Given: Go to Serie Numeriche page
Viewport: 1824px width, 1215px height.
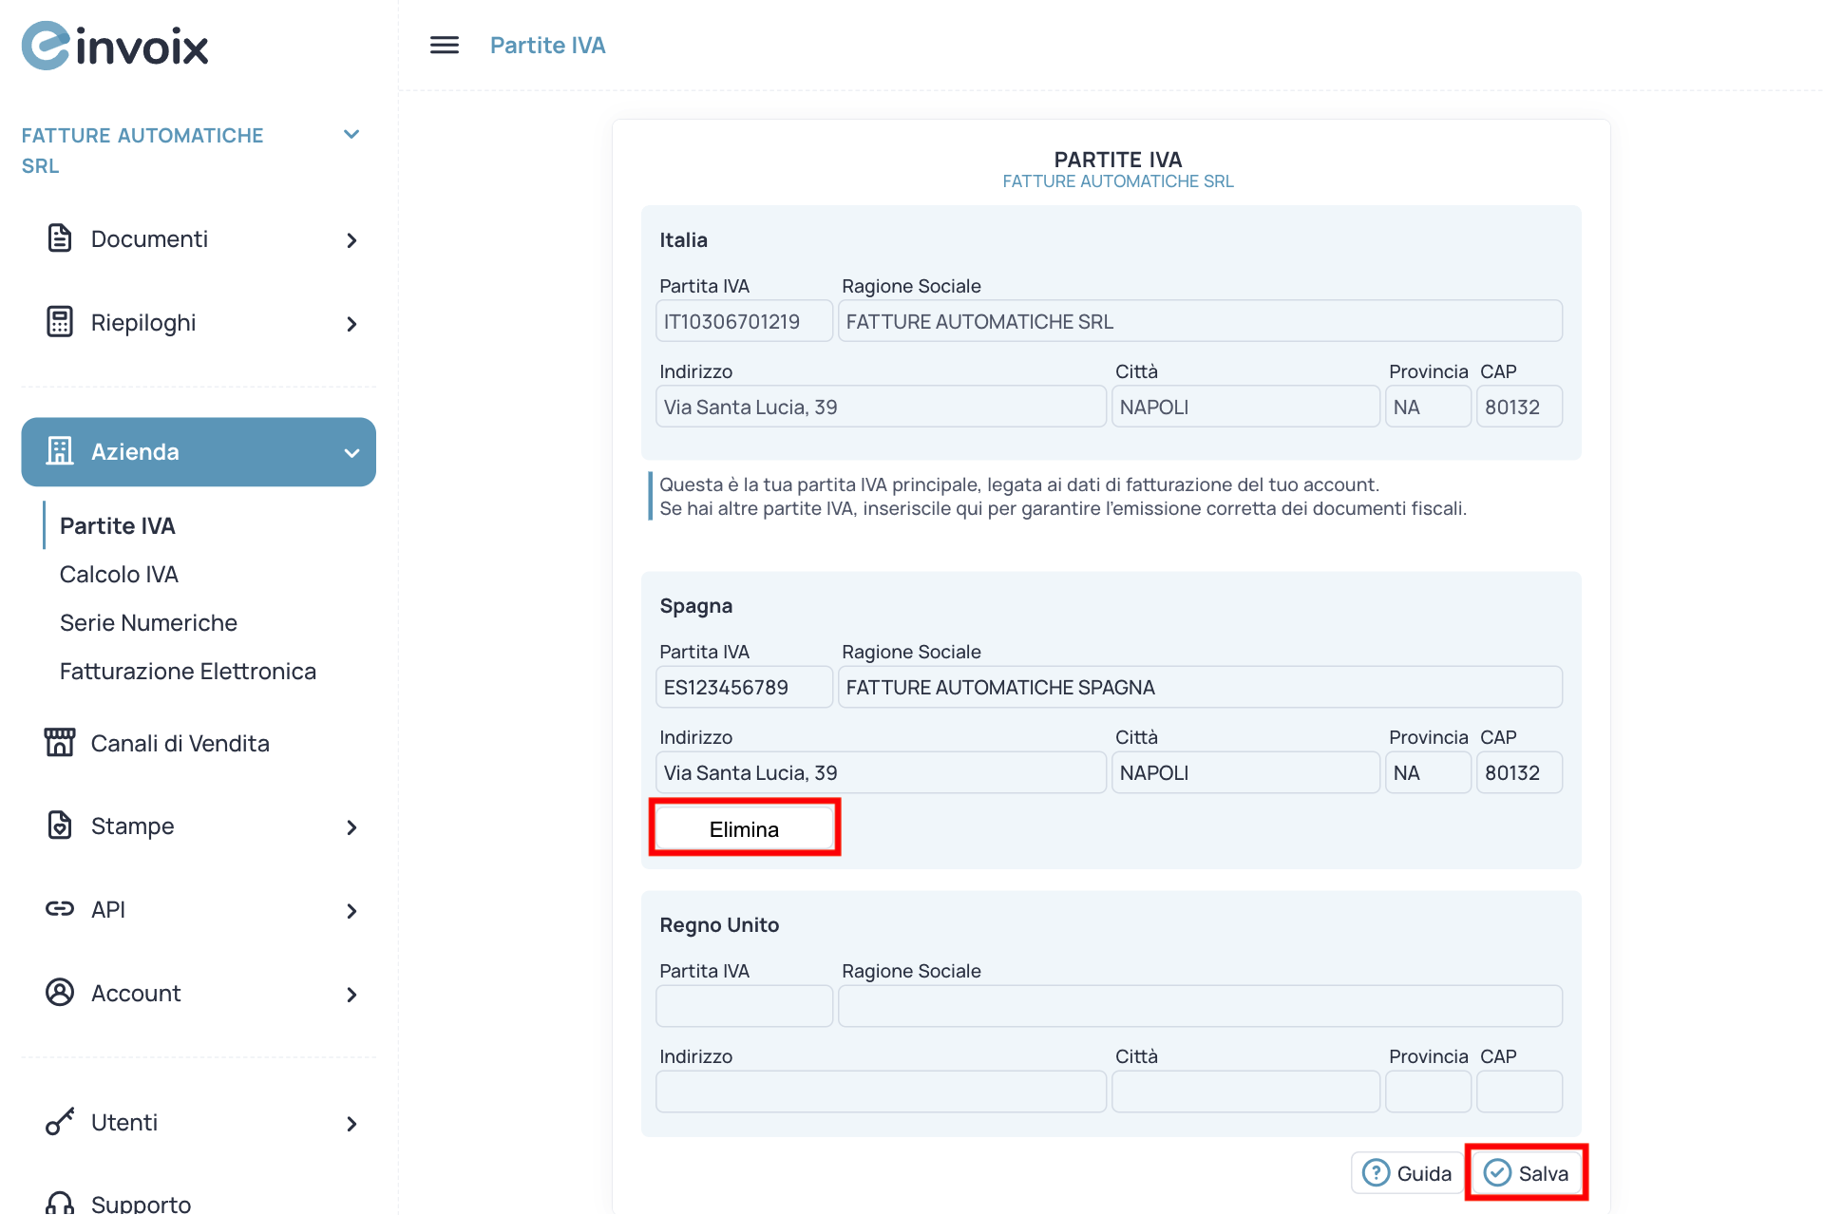Looking at the screenshot, I should 148,622.
